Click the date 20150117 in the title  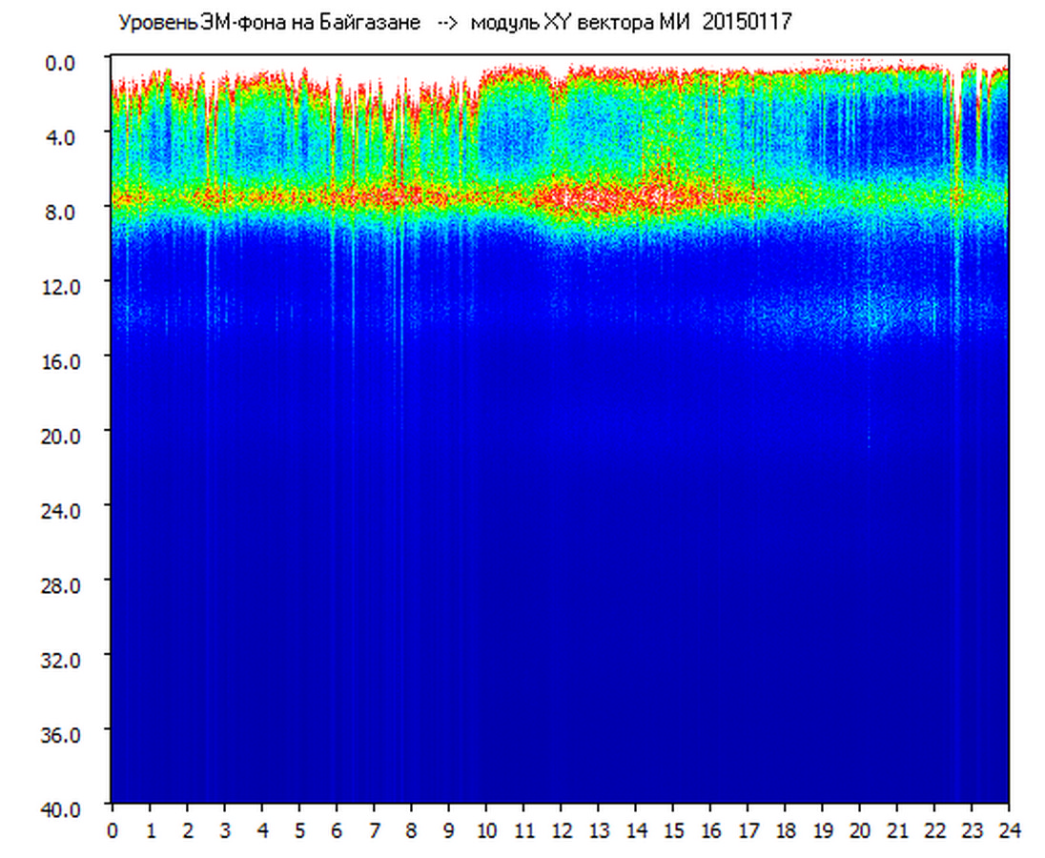747,23
